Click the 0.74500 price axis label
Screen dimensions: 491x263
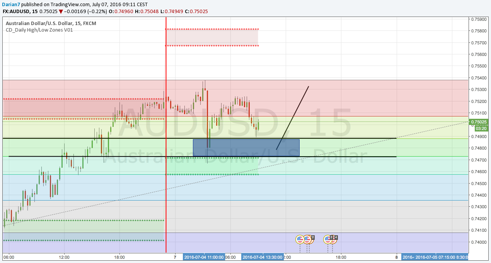[x=479, y=184]
